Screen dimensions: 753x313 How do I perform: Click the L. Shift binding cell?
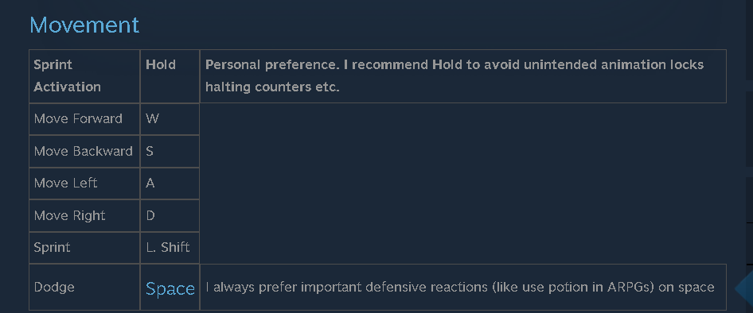pyautogui.click(x=170, y=247)
